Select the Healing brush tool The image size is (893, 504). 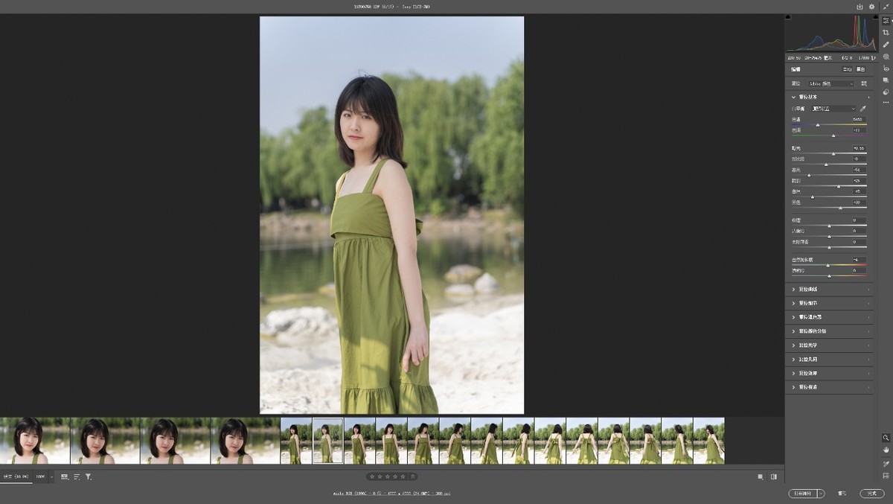[886, 45]
